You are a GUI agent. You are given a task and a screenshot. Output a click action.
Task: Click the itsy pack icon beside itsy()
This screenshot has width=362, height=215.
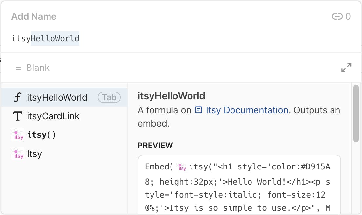[18, 135]
